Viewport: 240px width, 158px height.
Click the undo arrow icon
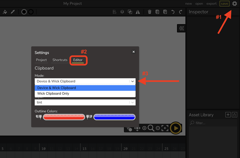(173, 12)
